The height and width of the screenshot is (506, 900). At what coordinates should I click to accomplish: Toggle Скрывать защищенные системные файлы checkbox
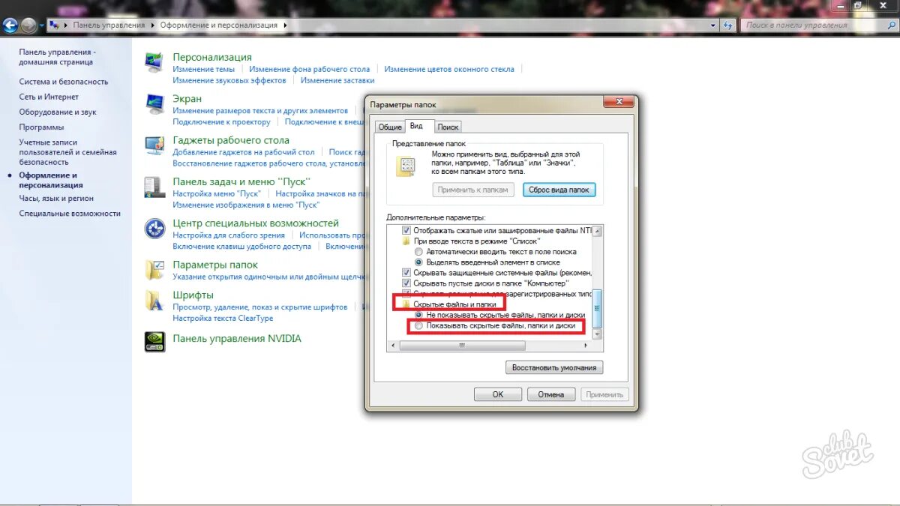[x=406, y=273]
